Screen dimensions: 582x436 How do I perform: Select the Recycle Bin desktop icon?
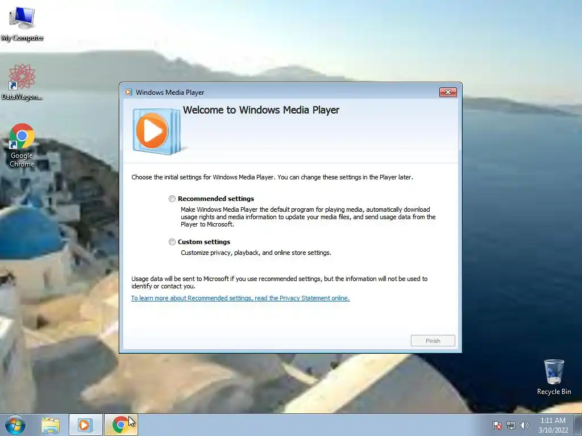click(554, 377)
